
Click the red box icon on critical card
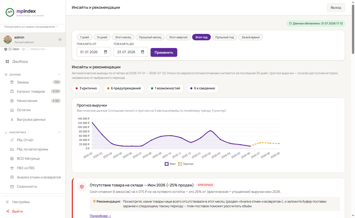[82, 187]
